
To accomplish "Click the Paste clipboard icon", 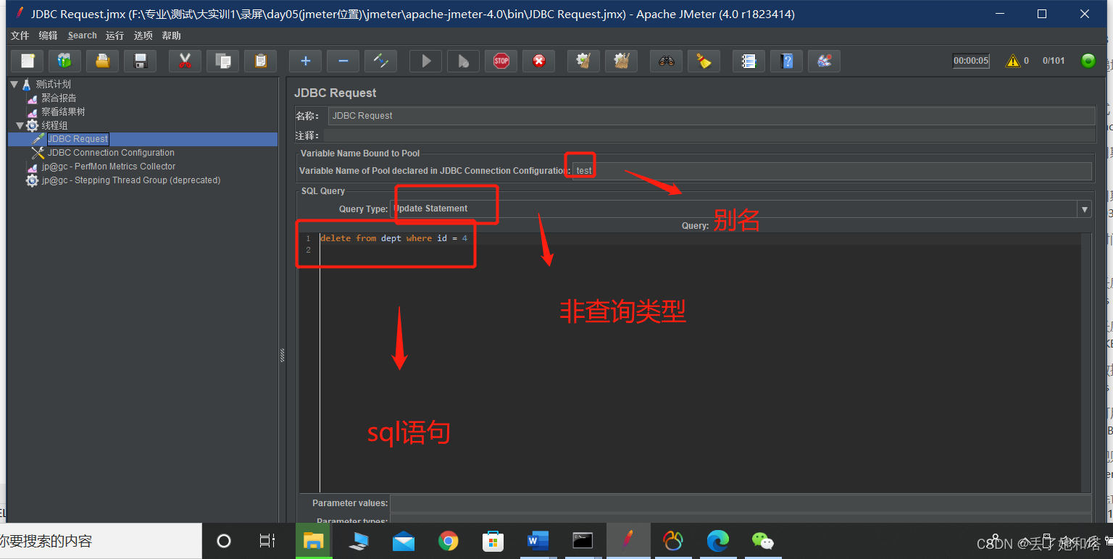I will point(261,61).
